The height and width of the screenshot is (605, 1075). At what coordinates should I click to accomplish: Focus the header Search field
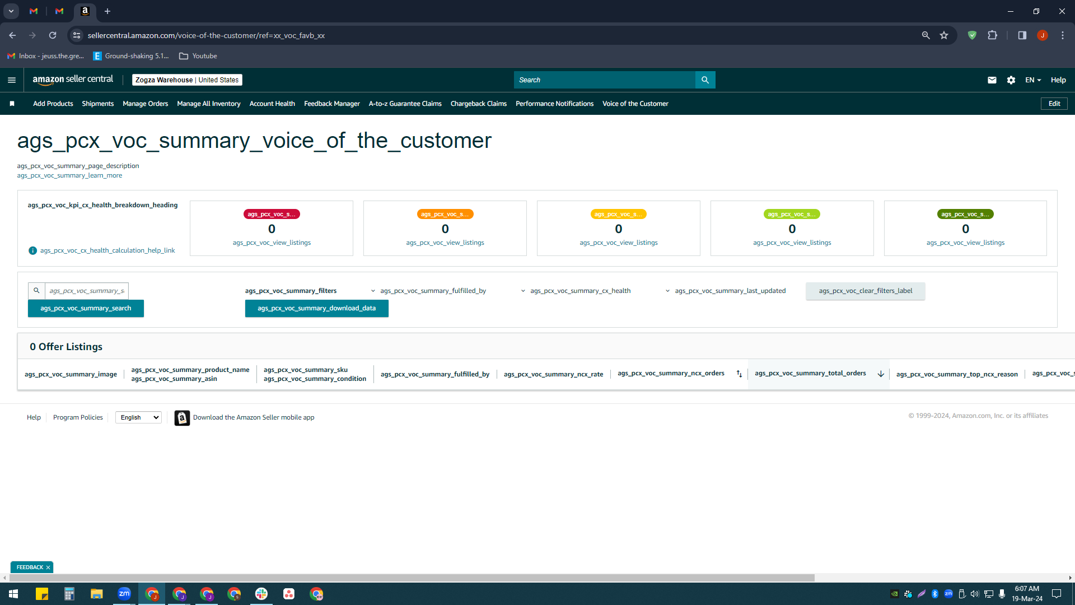point(605,80)
